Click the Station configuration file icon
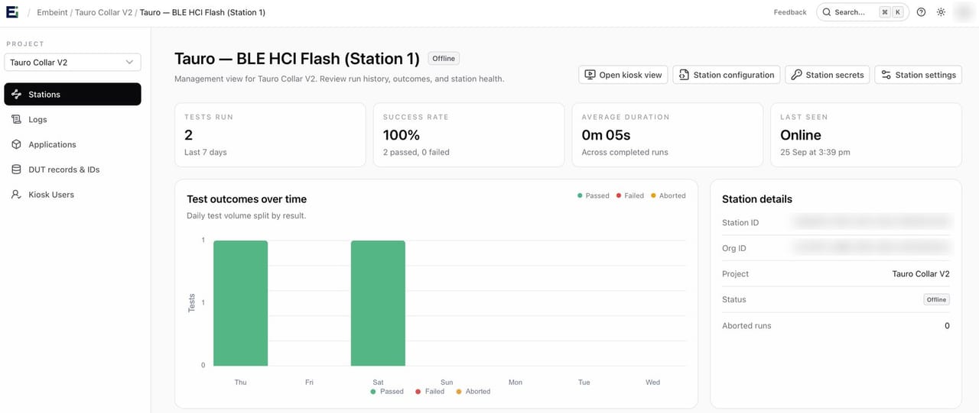This screenshot has height=413, width=979. pos(684,75)
